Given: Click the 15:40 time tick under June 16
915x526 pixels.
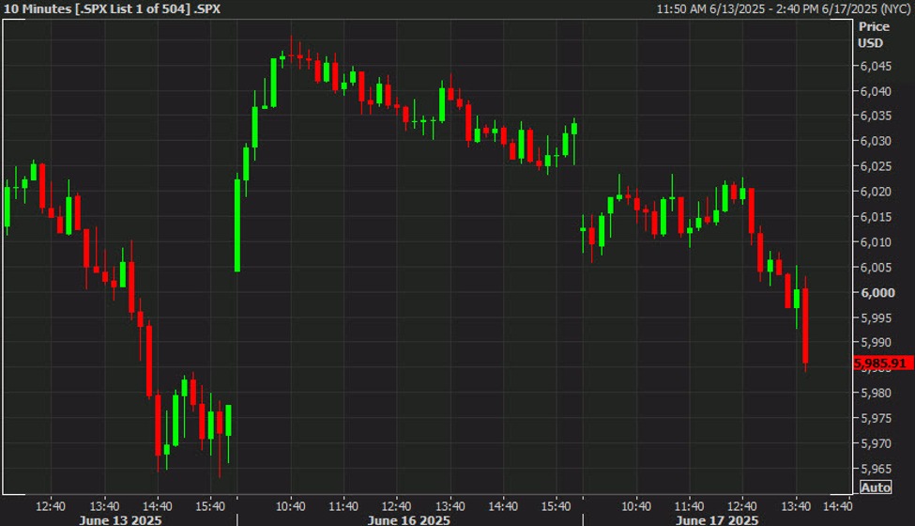Looking at the screenshot, I should 556,506.
